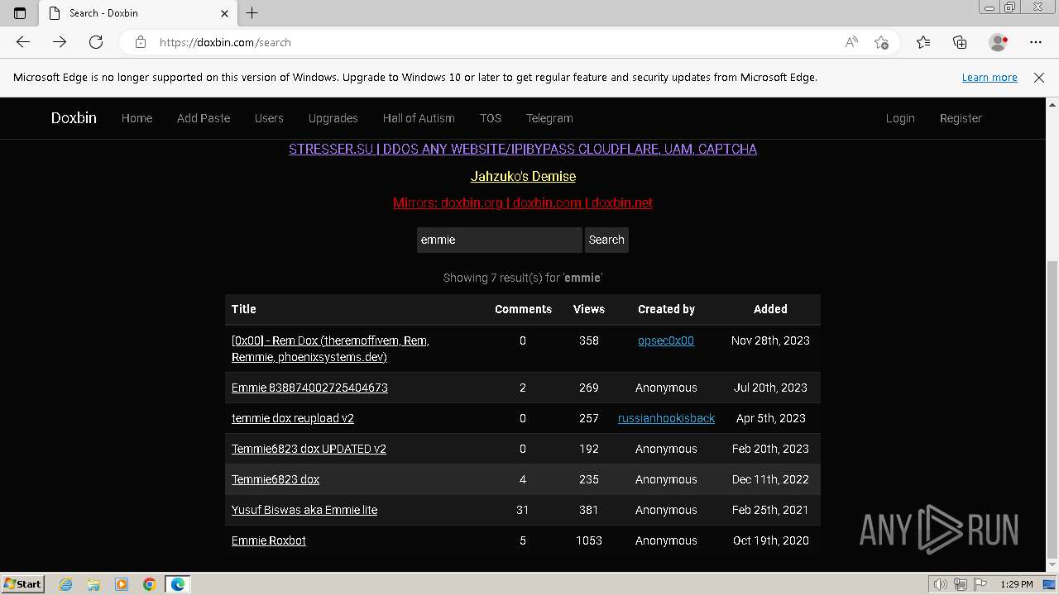This screenshot has width=1059, height=595.
Task: Go to the Register page
Action: click(x=961, y=118)
